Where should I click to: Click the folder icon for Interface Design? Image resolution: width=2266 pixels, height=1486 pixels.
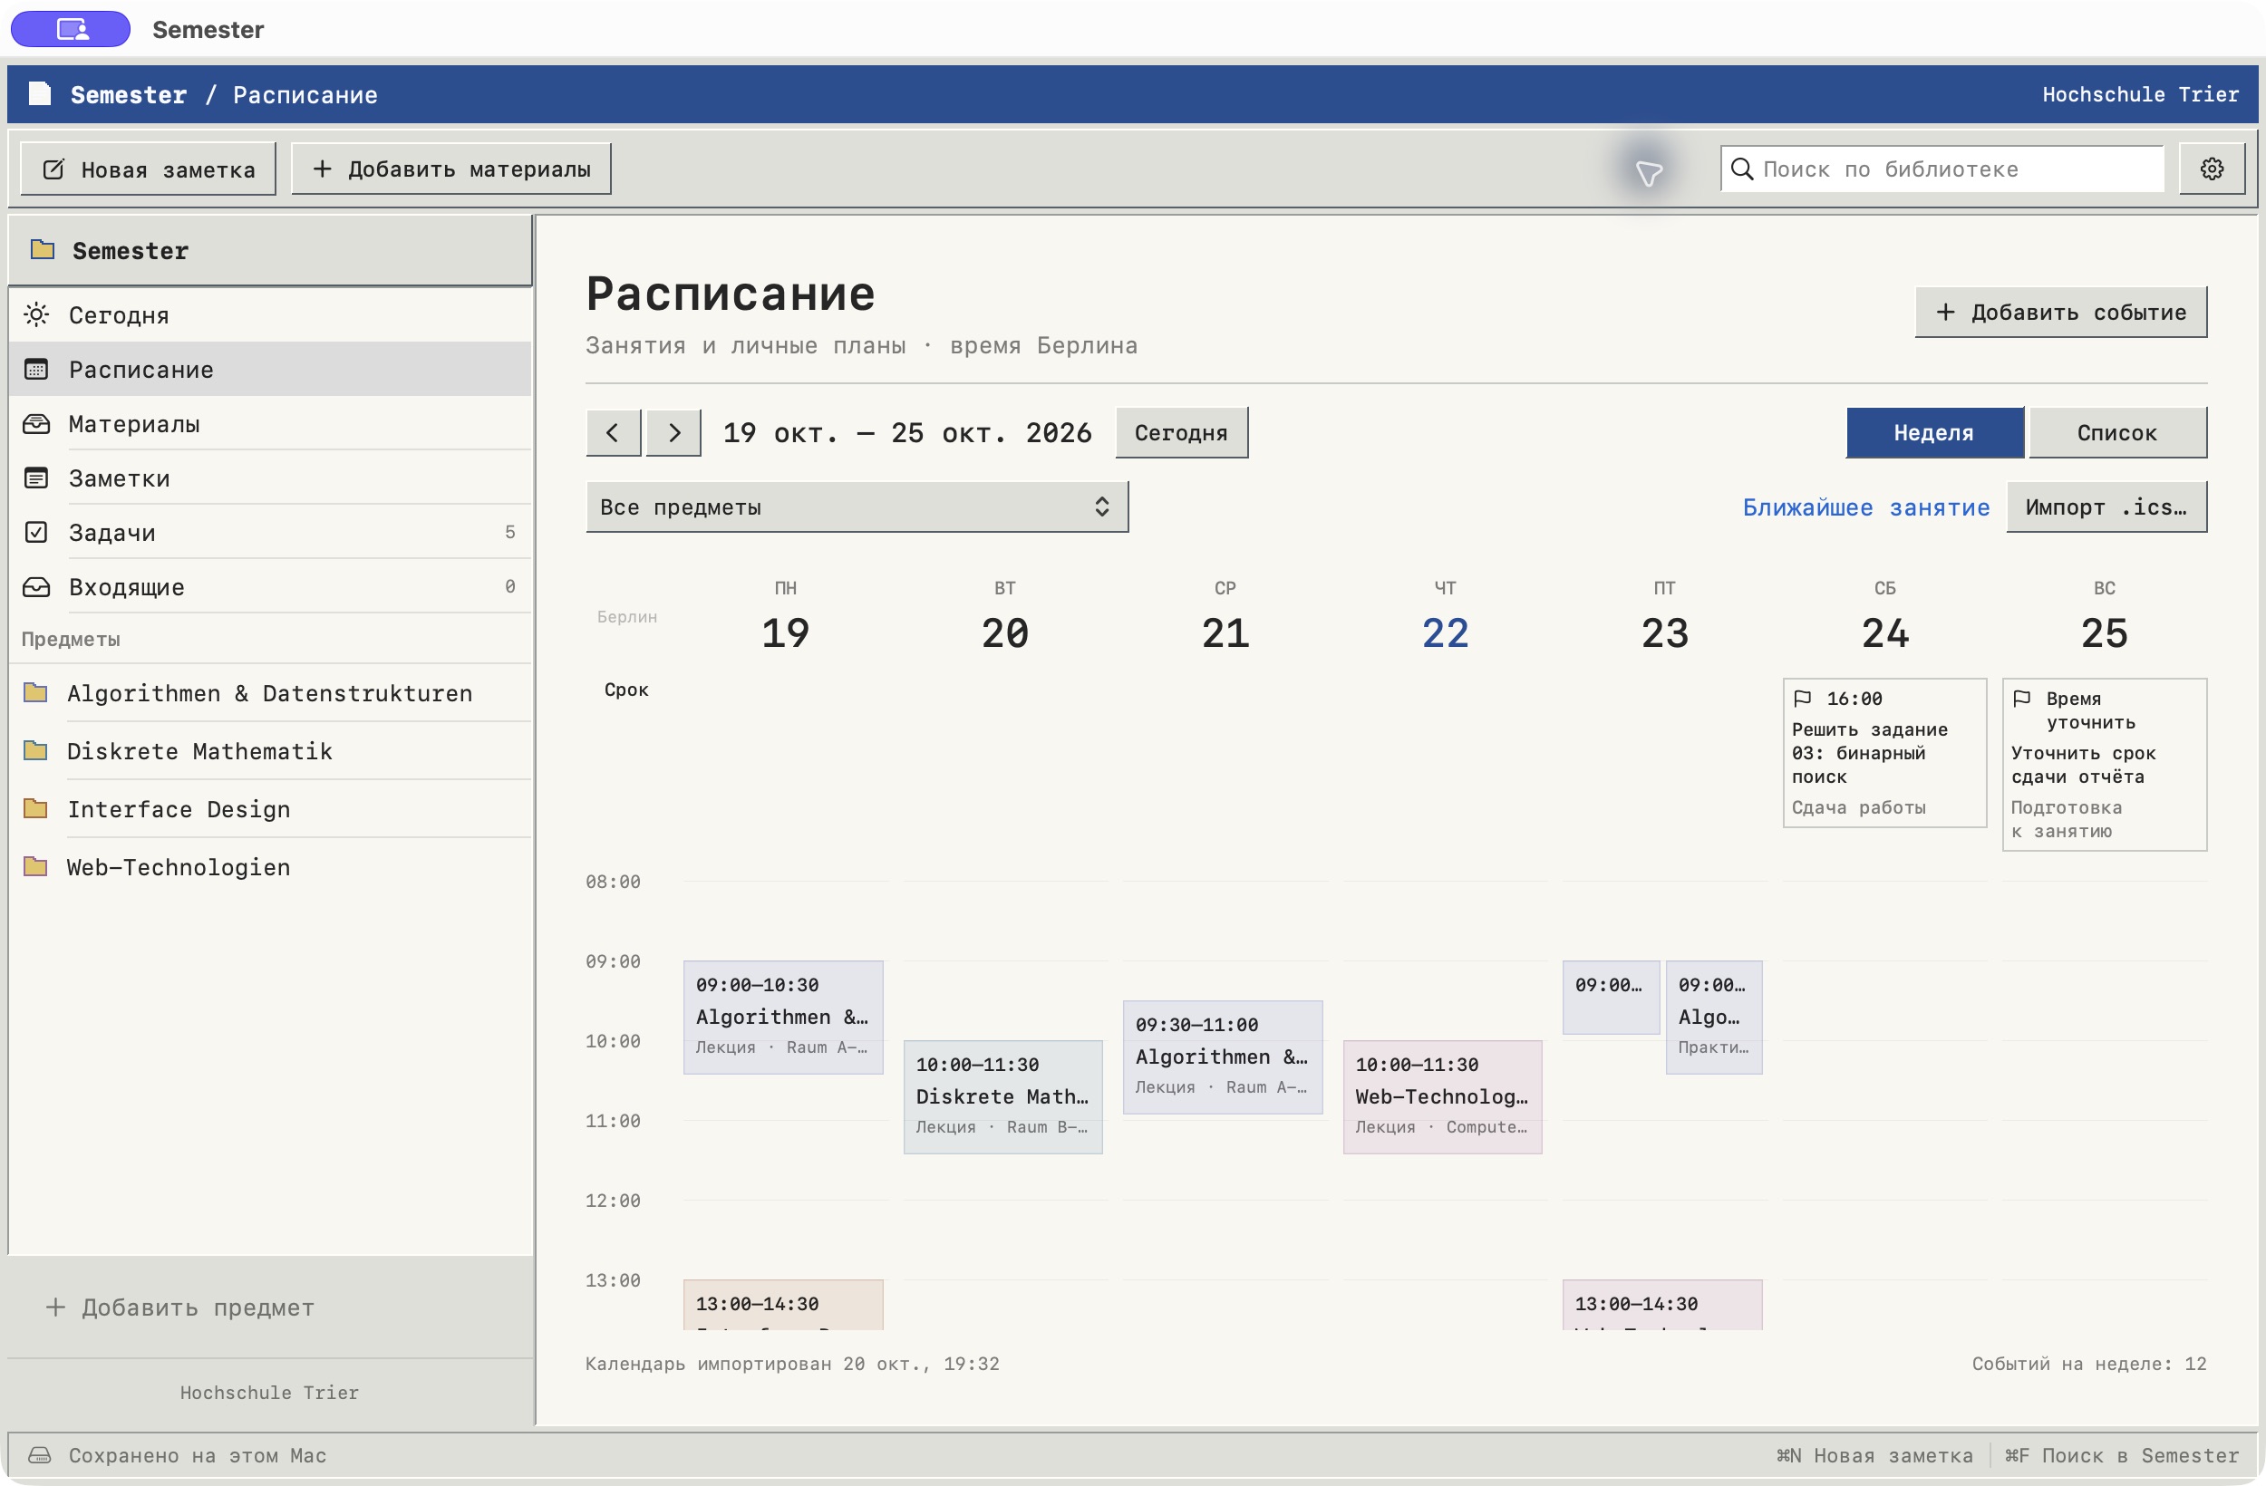(x=35, y=808)
